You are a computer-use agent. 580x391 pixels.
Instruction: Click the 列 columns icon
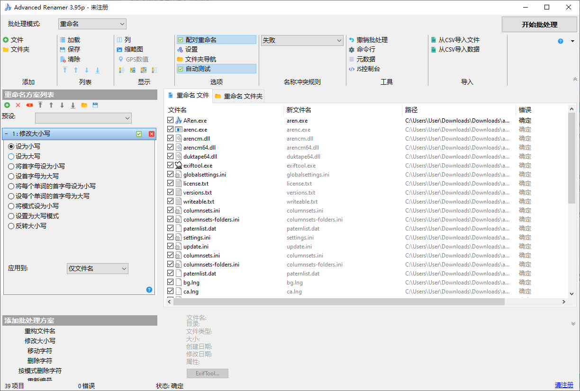119,40
